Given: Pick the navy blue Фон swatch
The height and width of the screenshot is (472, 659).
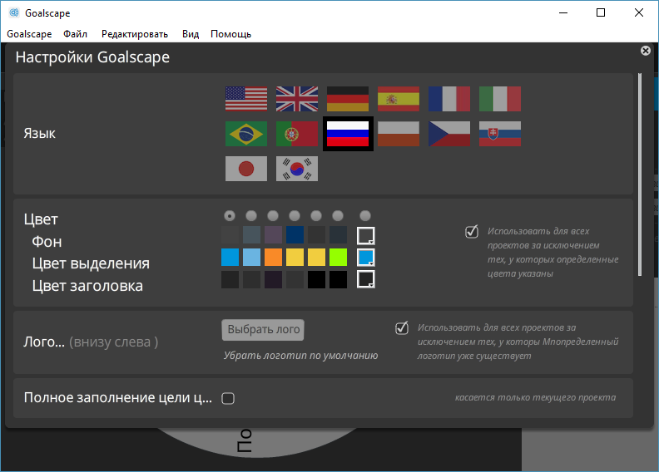Looking at the screenshot, I should [x=295, y=235].
